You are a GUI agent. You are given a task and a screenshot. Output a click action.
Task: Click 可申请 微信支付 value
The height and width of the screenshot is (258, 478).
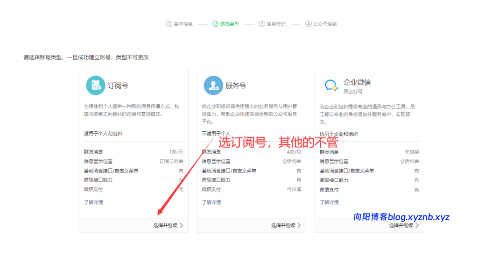[x=294, y=189]
